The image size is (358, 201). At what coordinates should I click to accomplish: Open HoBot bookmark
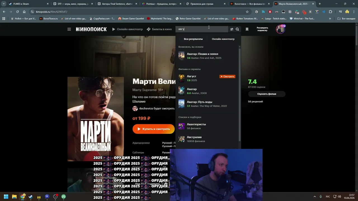click(x=23, y=19)
